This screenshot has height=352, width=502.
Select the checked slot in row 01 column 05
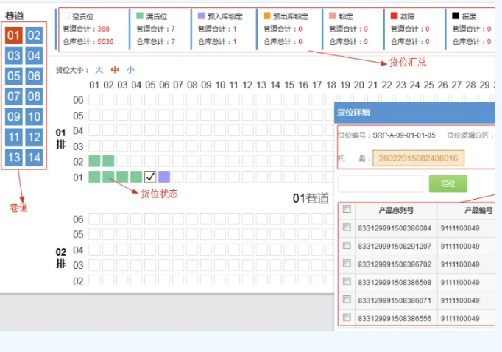pyautogui.click(x=150, y=177)
